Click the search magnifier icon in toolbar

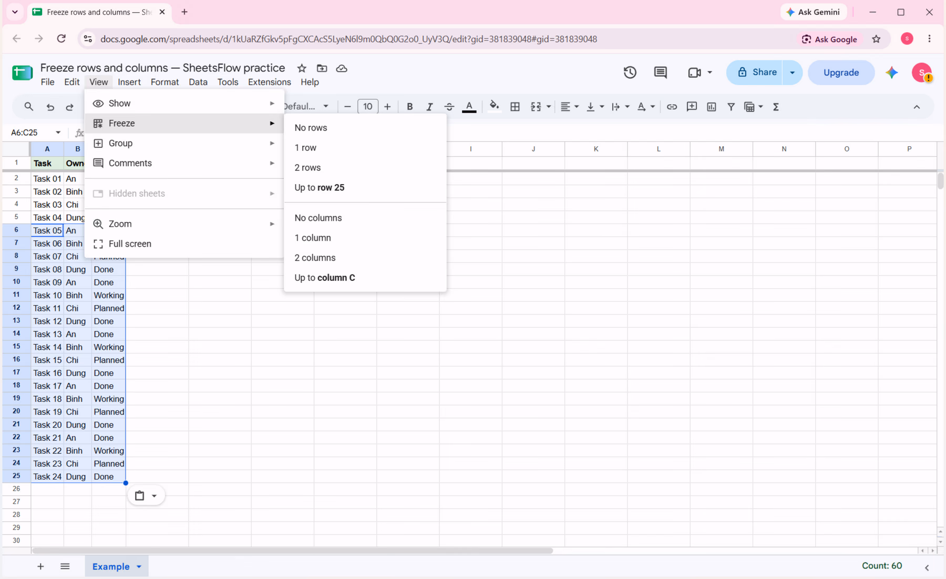point(29,107)
